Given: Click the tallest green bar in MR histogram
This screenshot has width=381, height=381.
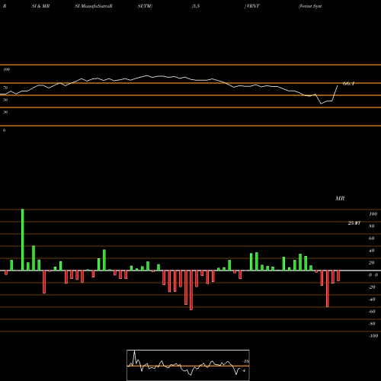Looking at the screenshot, I should coord(23,240).
